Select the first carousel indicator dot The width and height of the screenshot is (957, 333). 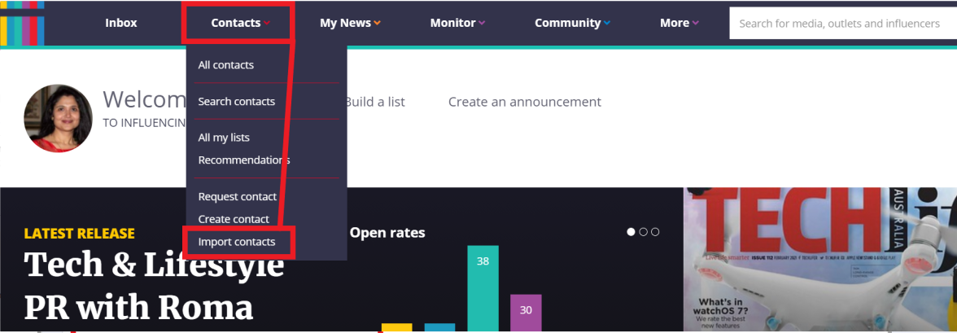tap(631, 232)
